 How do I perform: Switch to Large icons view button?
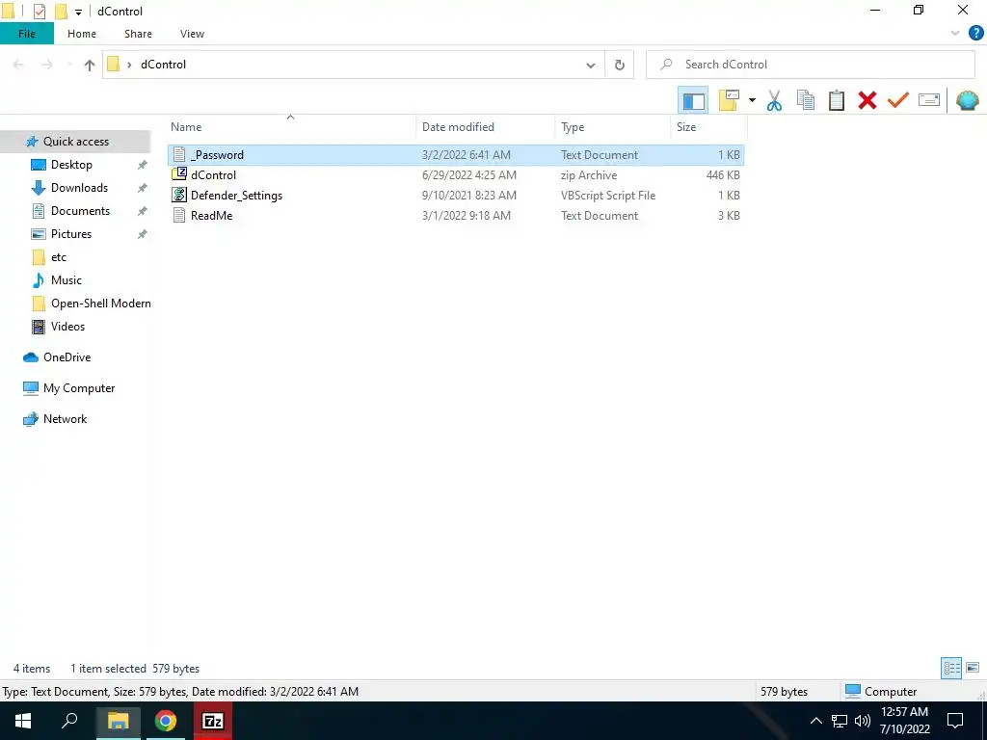click(x=973, y=668)
